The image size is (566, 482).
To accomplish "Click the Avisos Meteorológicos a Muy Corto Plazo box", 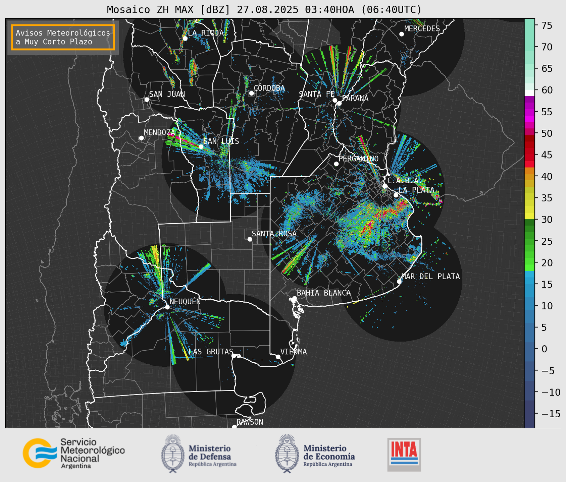I will click(x=63, y=37).
